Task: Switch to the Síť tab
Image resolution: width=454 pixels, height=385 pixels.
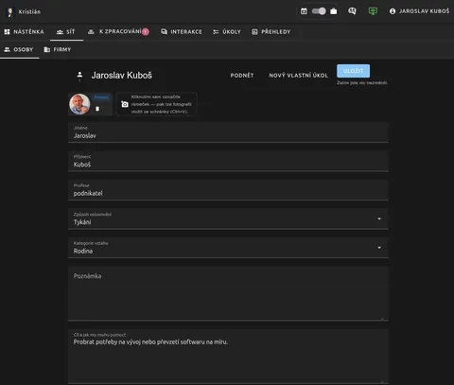Action: tap(66, 32)
